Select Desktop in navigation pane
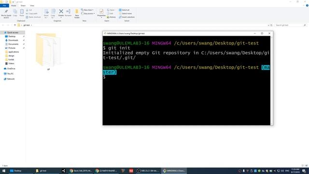This screenshot has width=309, height=174. pyautogui.click(x=12, y=37)
